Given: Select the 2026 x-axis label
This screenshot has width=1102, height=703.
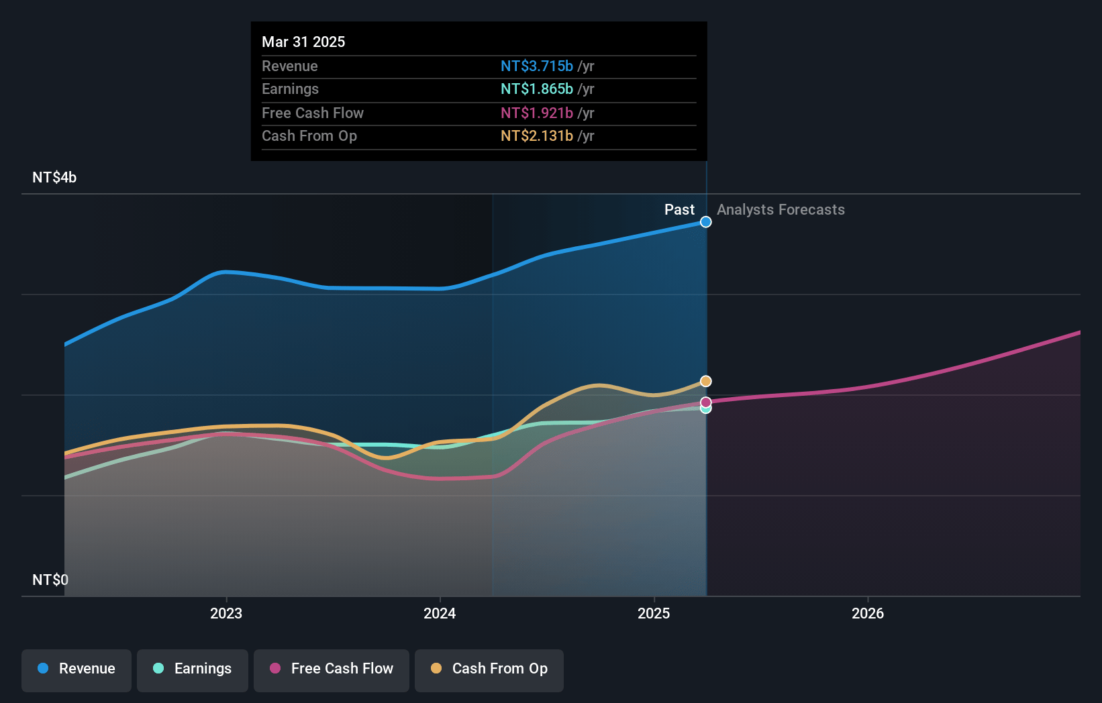Looking at the screenshot, I should click(868, 613).
